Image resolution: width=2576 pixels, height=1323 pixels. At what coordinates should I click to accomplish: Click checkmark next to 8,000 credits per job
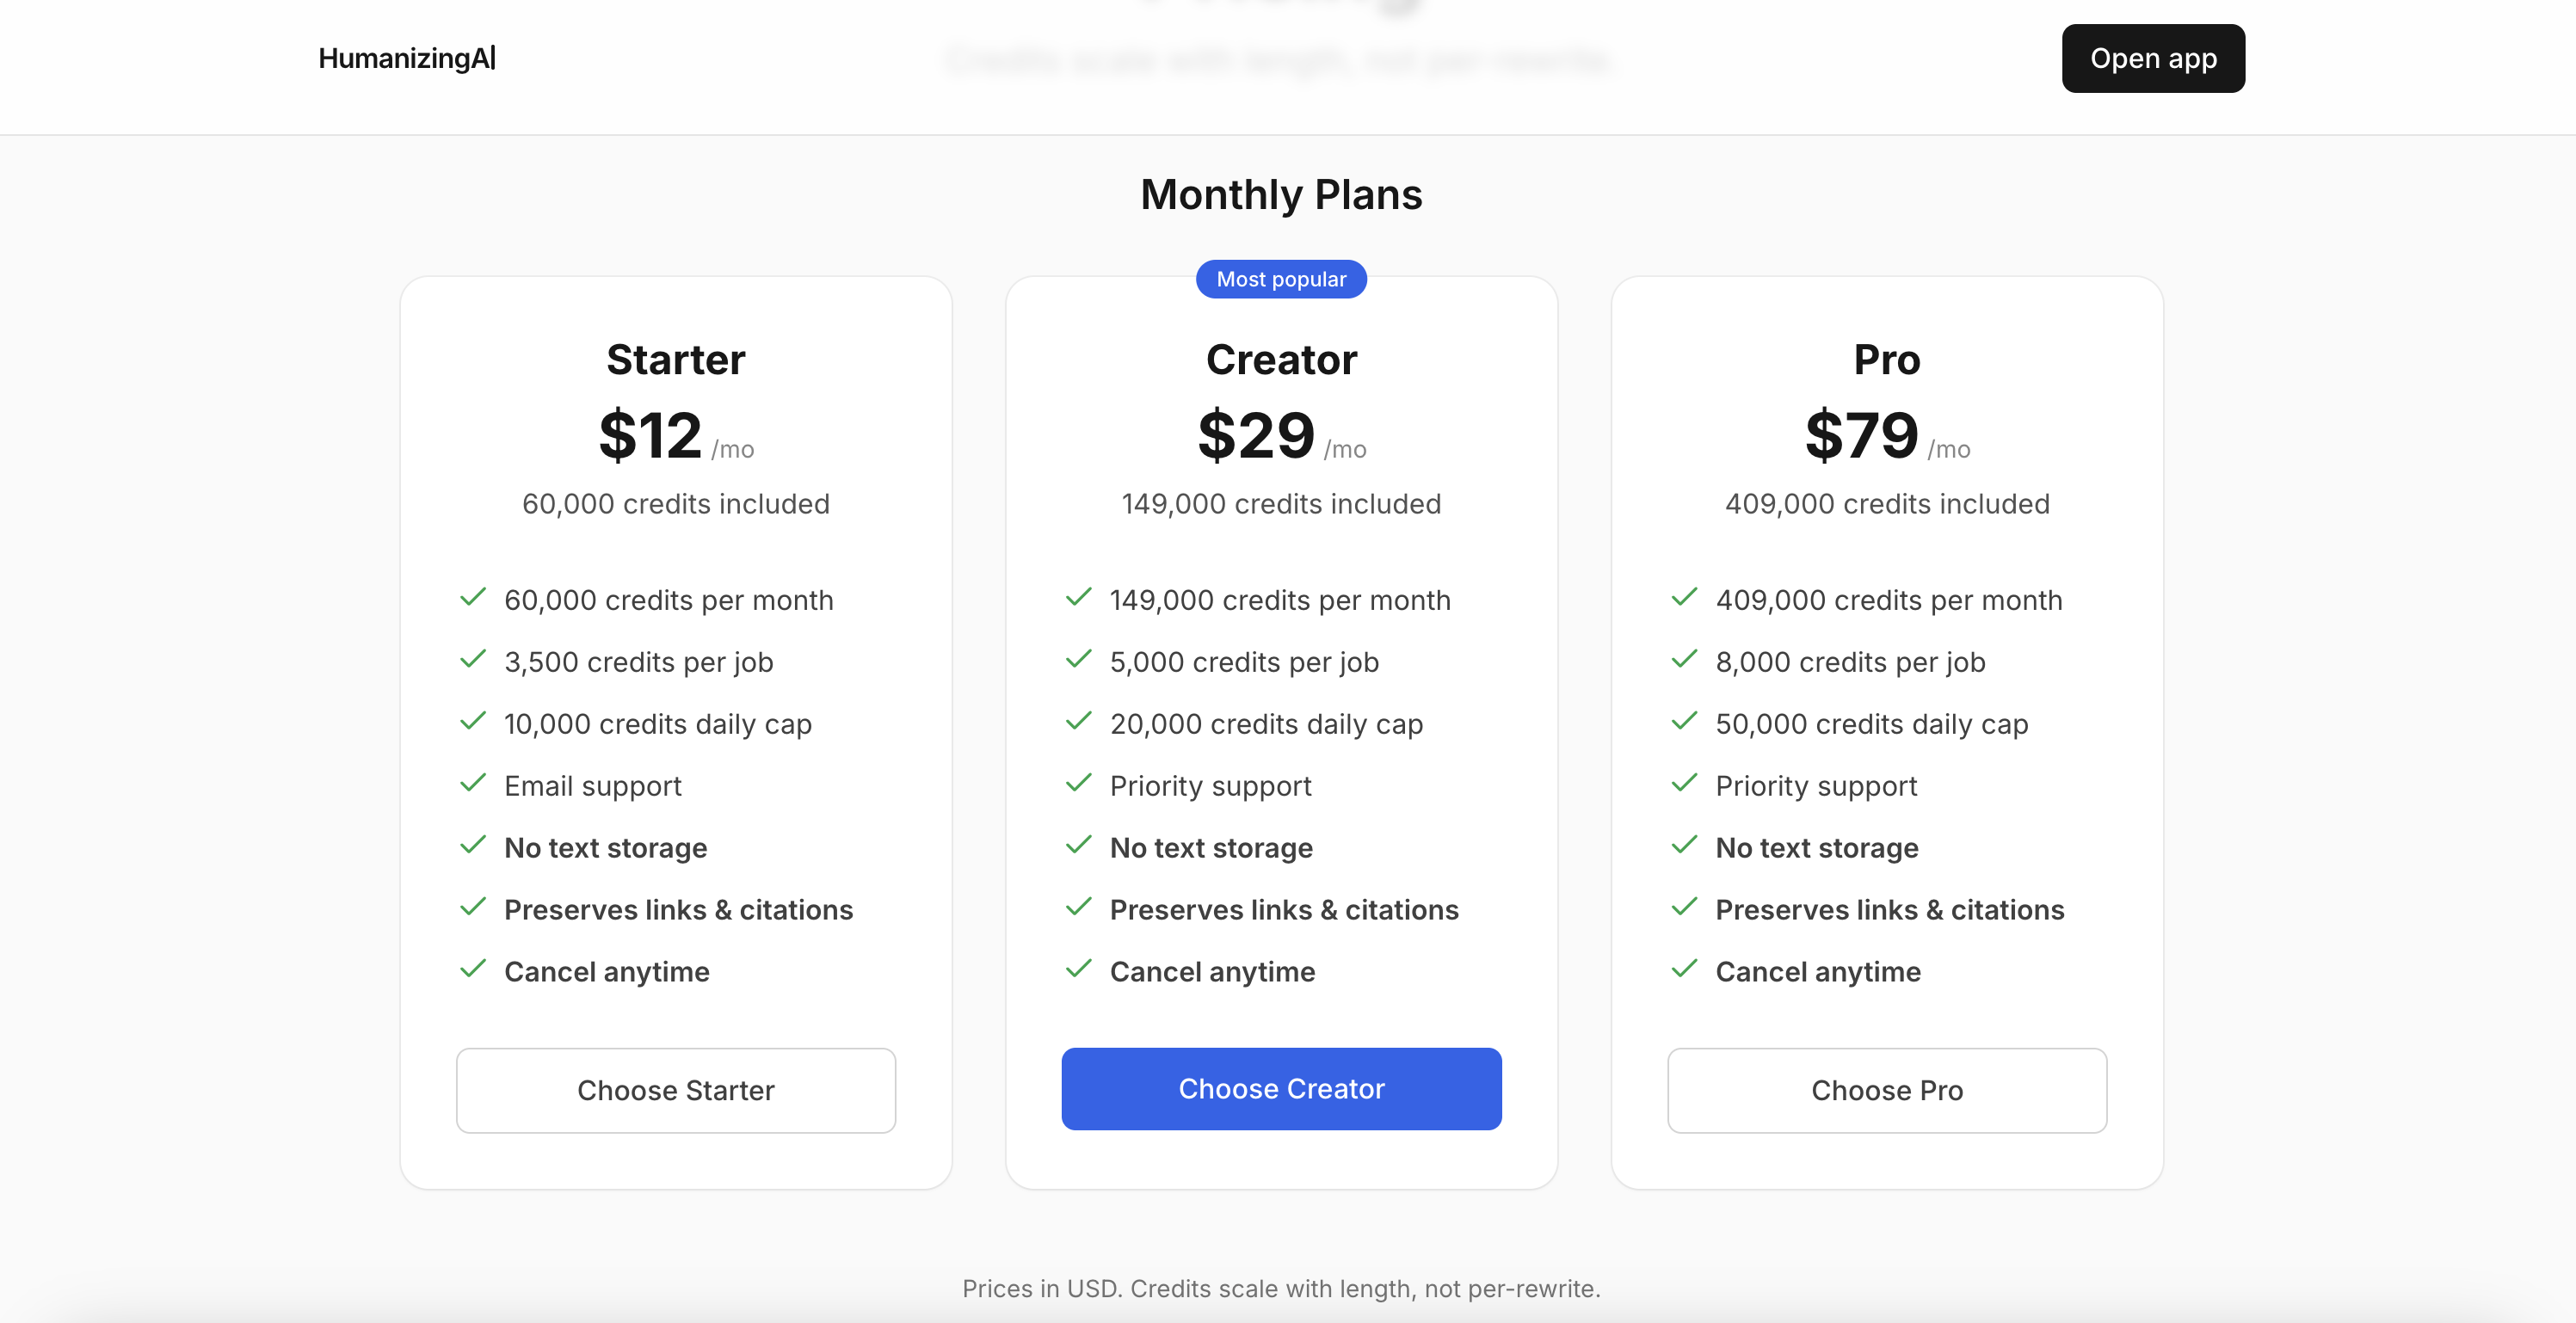1684,660
